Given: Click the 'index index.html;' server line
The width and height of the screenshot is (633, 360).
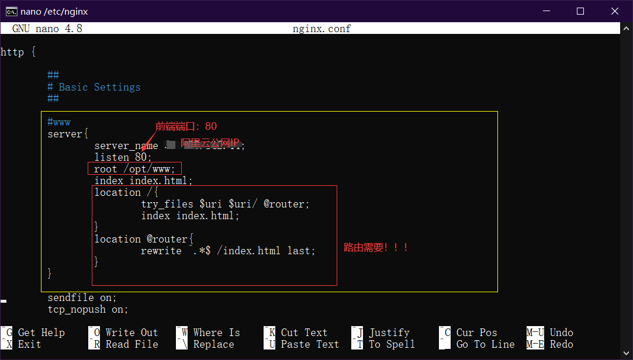Looking at the screenshot, I should pyautogui.click(x=143, y=181).
